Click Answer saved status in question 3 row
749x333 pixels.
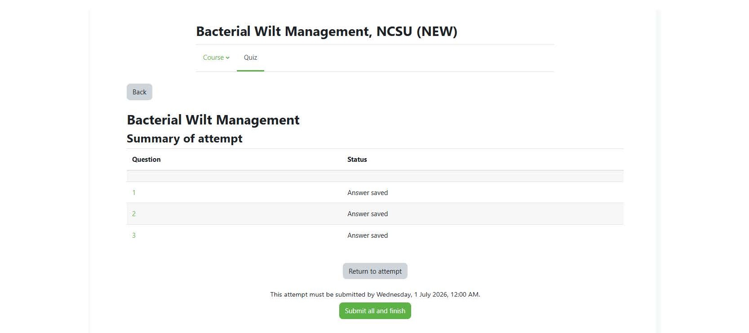coord(367,235)
